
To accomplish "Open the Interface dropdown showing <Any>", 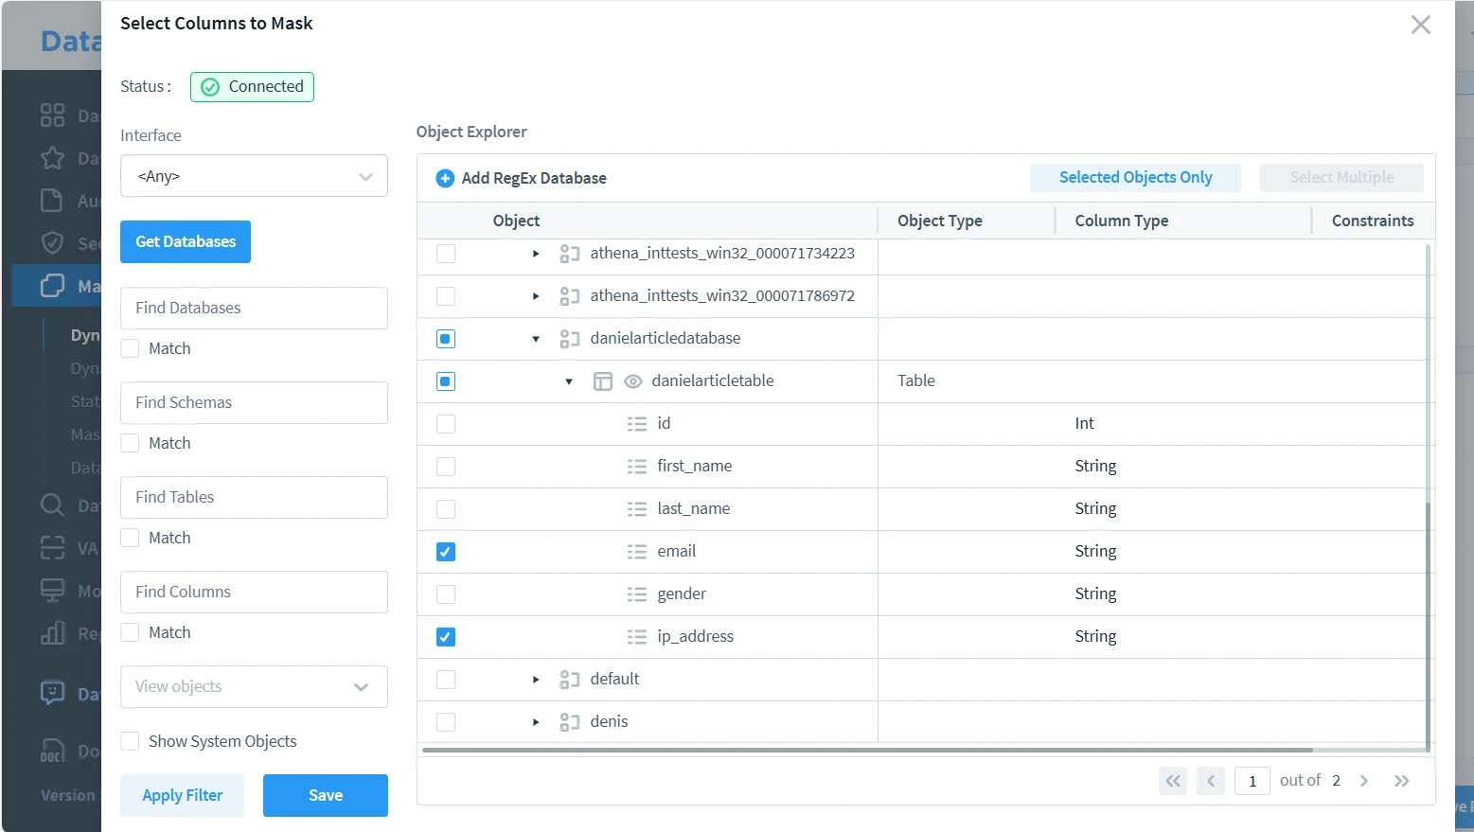I will pyautogui.click(x=254, y=176).
